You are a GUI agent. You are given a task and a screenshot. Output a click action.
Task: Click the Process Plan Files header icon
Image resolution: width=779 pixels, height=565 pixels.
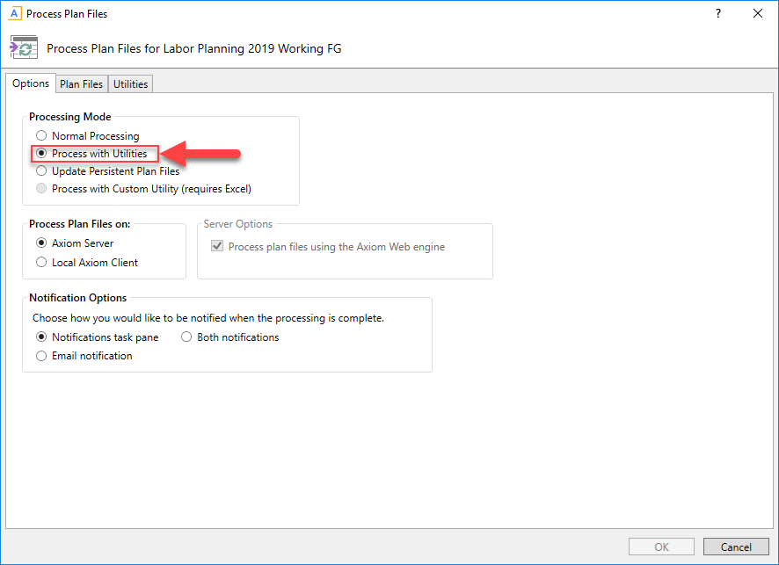click(x=24, y=48)
